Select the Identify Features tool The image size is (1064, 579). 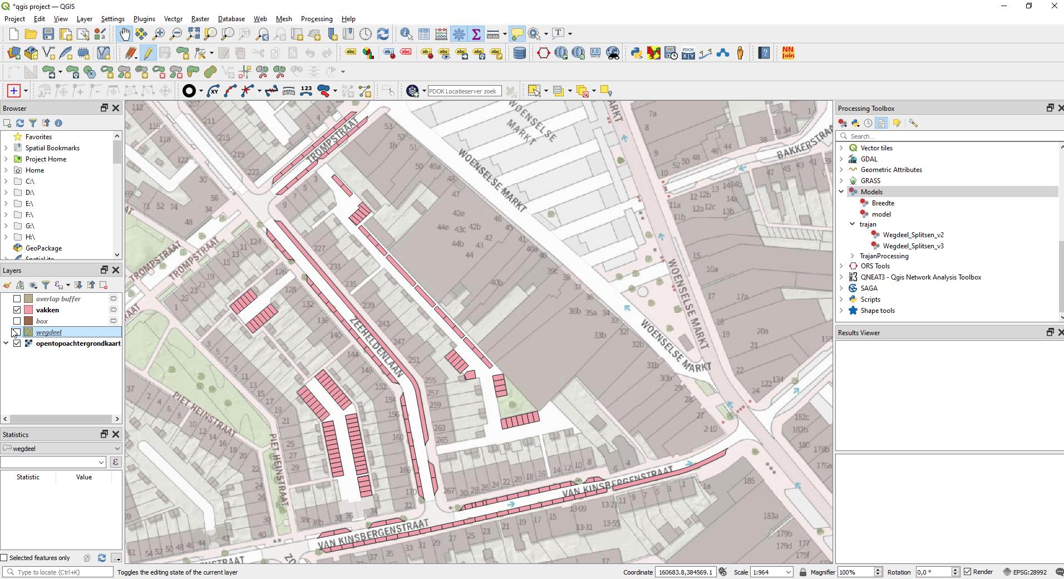[x=406, y=35]
